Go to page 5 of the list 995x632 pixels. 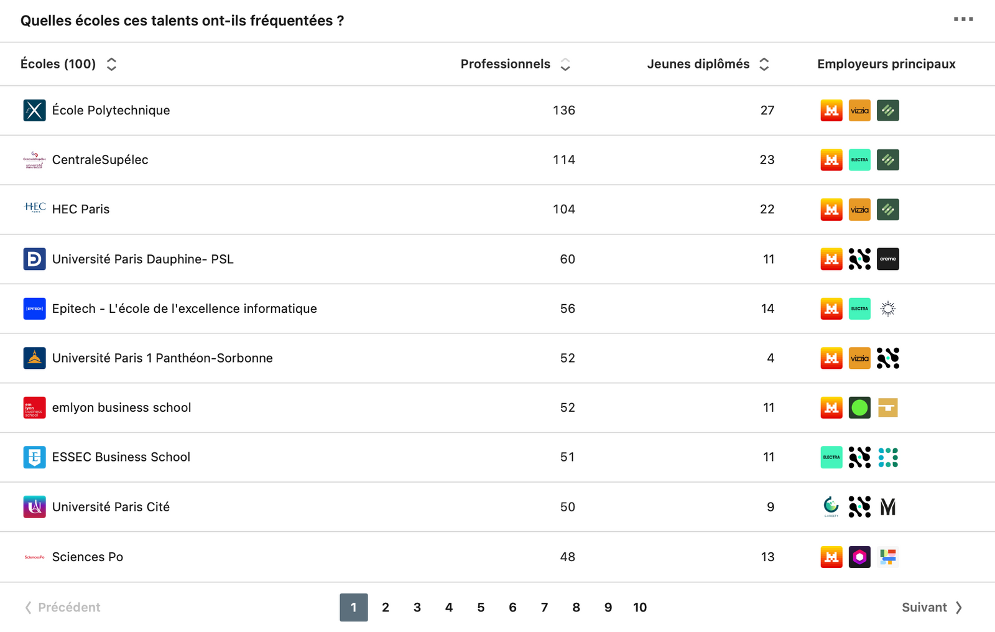tap(481, 608)
